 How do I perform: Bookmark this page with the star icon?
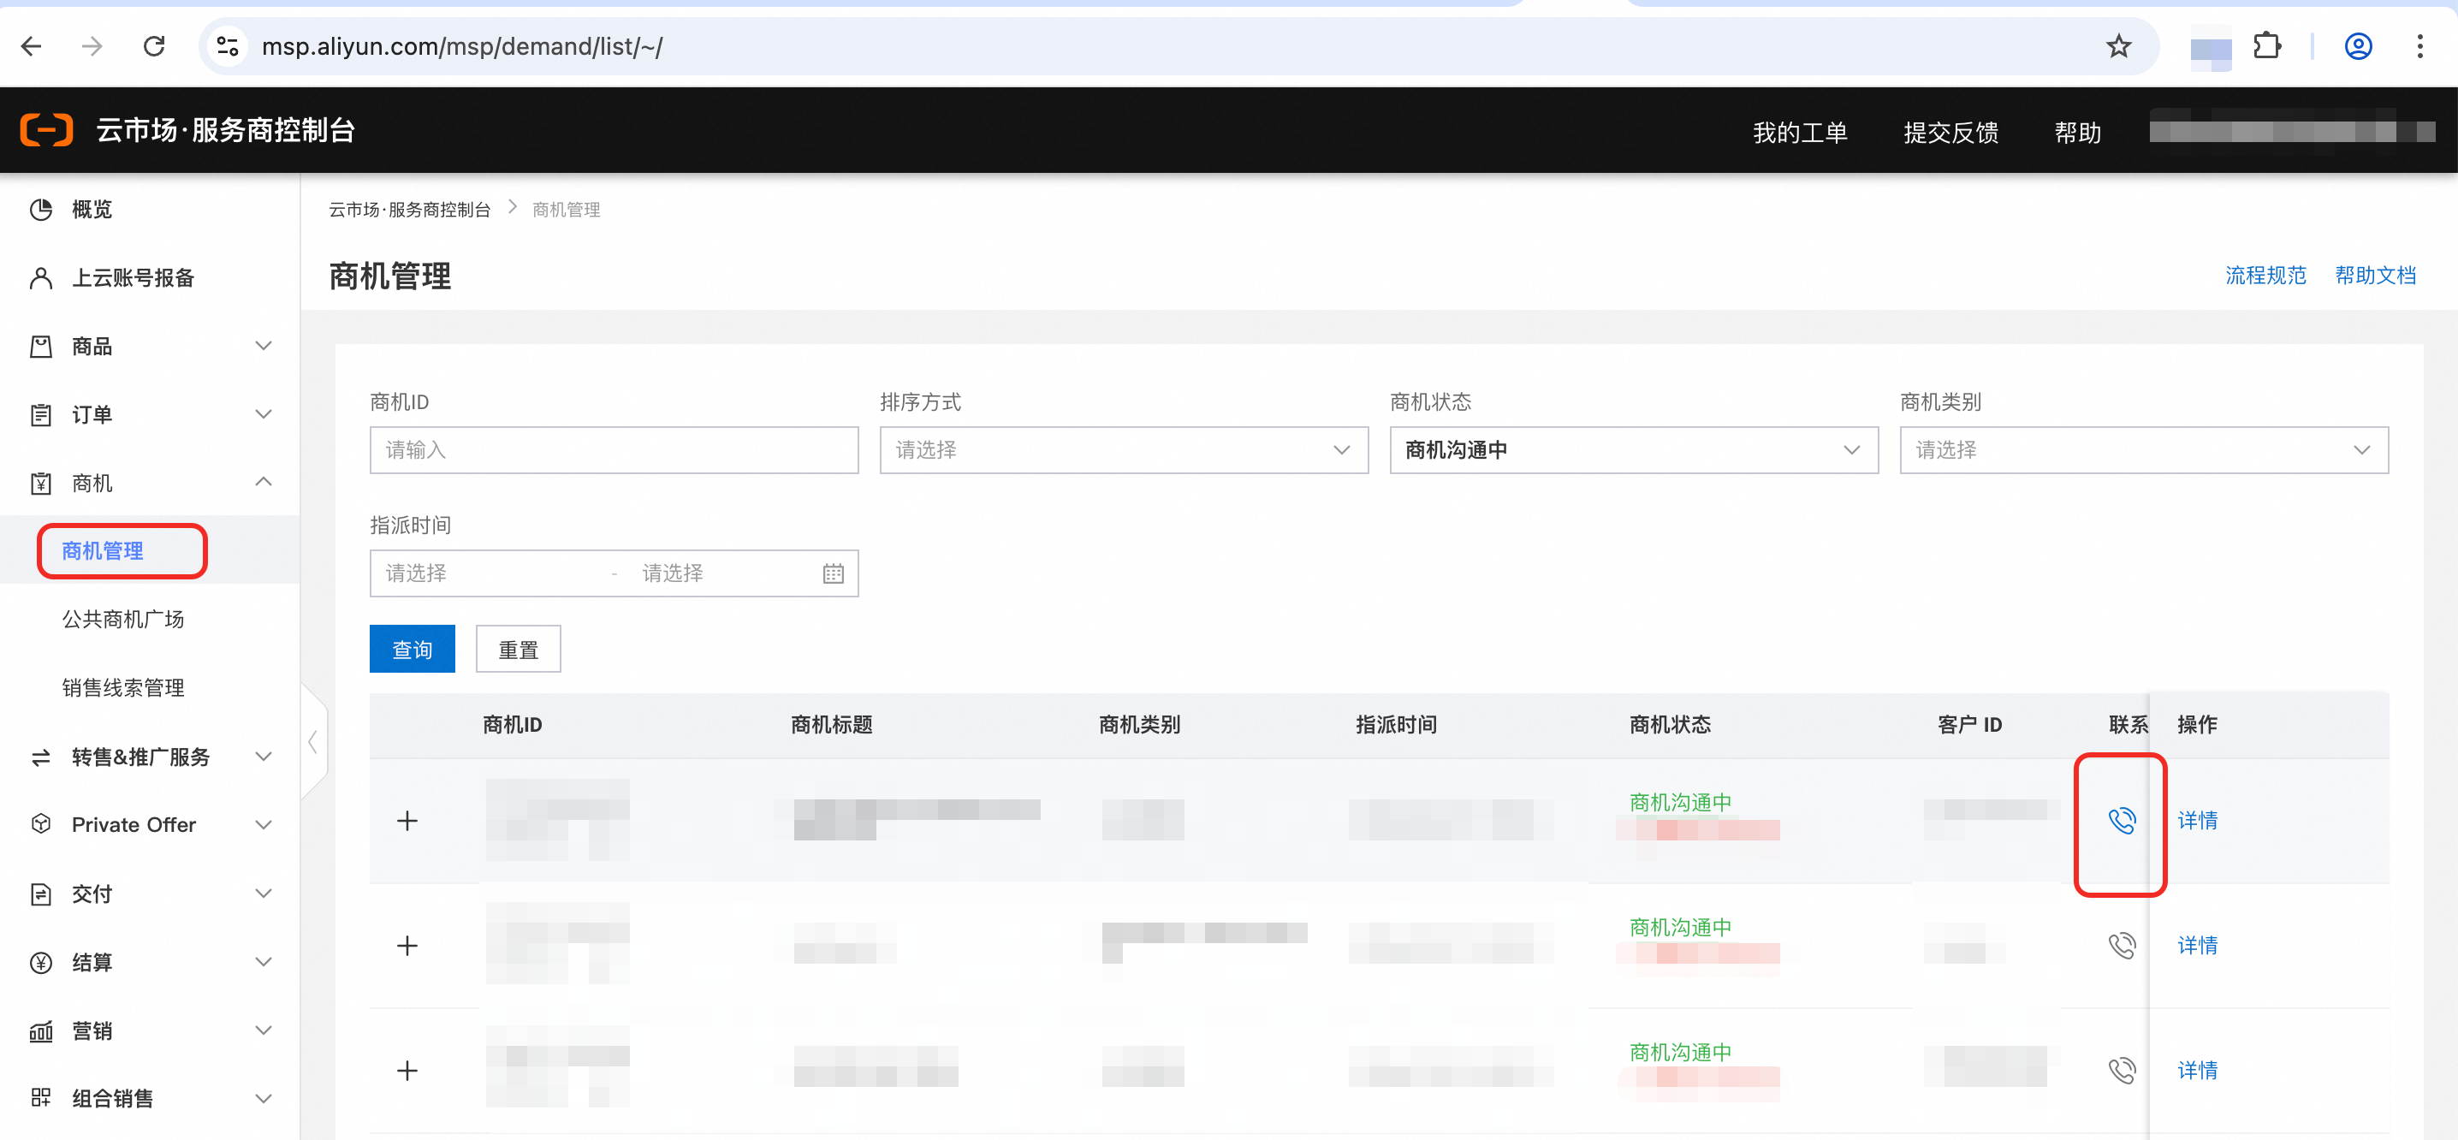point(2118,46)
